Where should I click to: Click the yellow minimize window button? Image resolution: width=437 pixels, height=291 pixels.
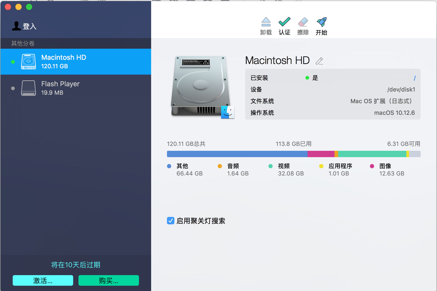click(18, 7)
